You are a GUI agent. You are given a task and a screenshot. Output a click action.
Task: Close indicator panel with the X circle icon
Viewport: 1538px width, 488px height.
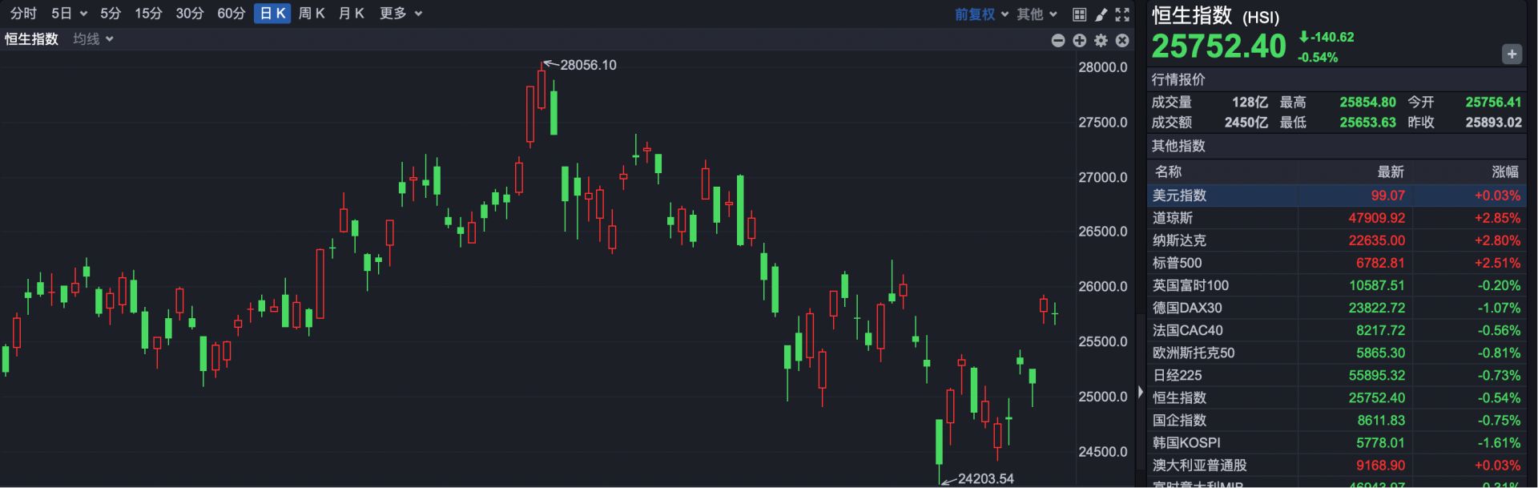pyautogui.click(x=1122, y=40)
